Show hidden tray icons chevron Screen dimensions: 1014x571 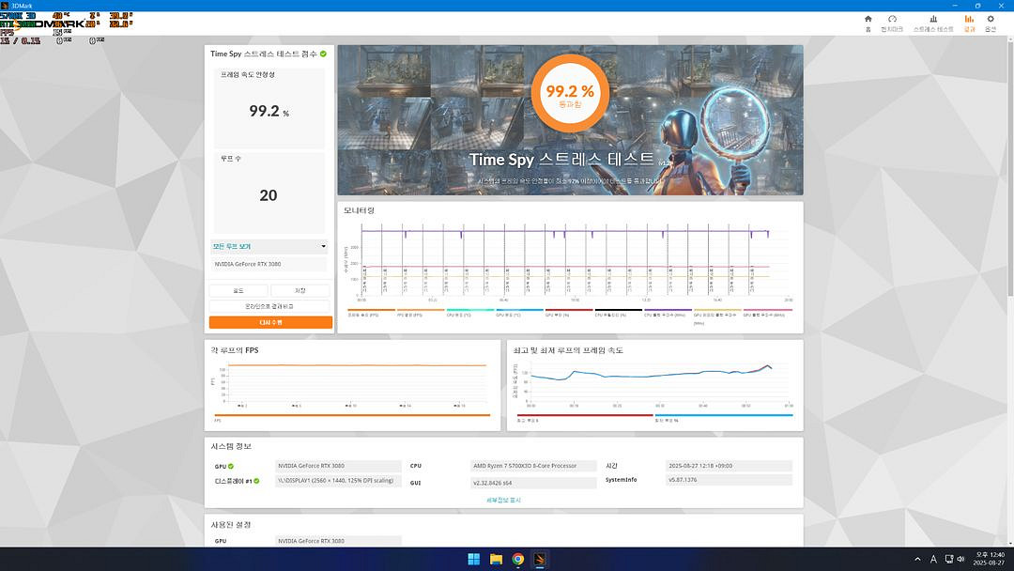click(x=917, y=560)
